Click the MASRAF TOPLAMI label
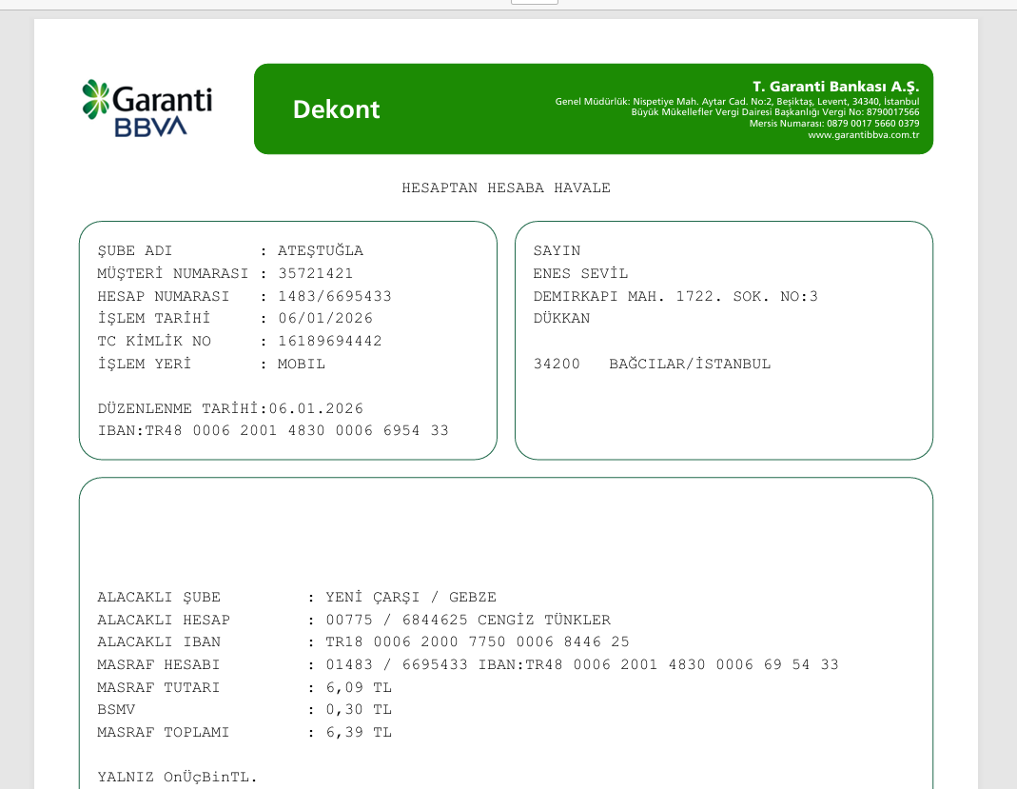Viewport: 1017px width, 789px height. (164, 733)
